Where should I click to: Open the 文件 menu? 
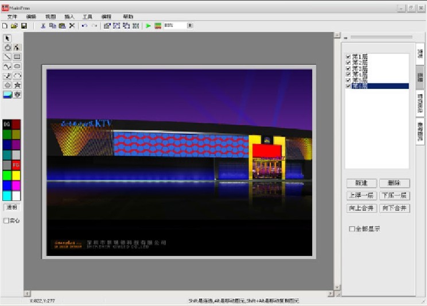12,17
